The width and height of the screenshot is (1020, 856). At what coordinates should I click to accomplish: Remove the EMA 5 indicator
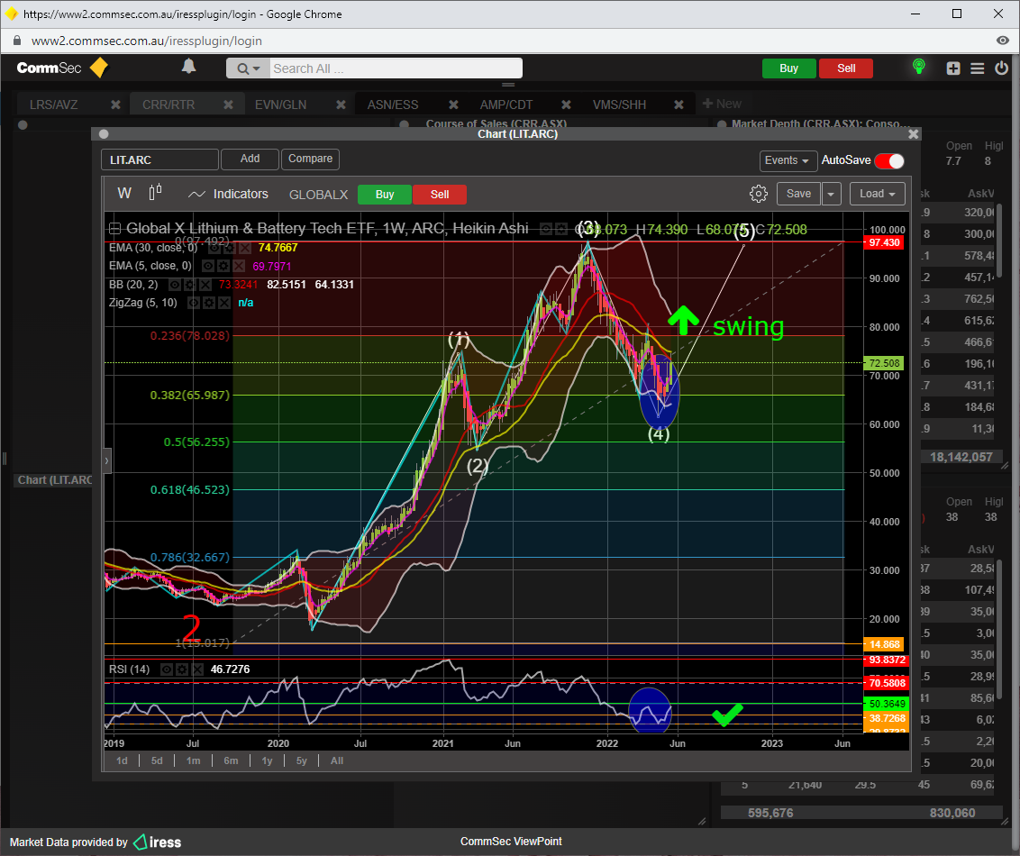[x=239, y=266]
